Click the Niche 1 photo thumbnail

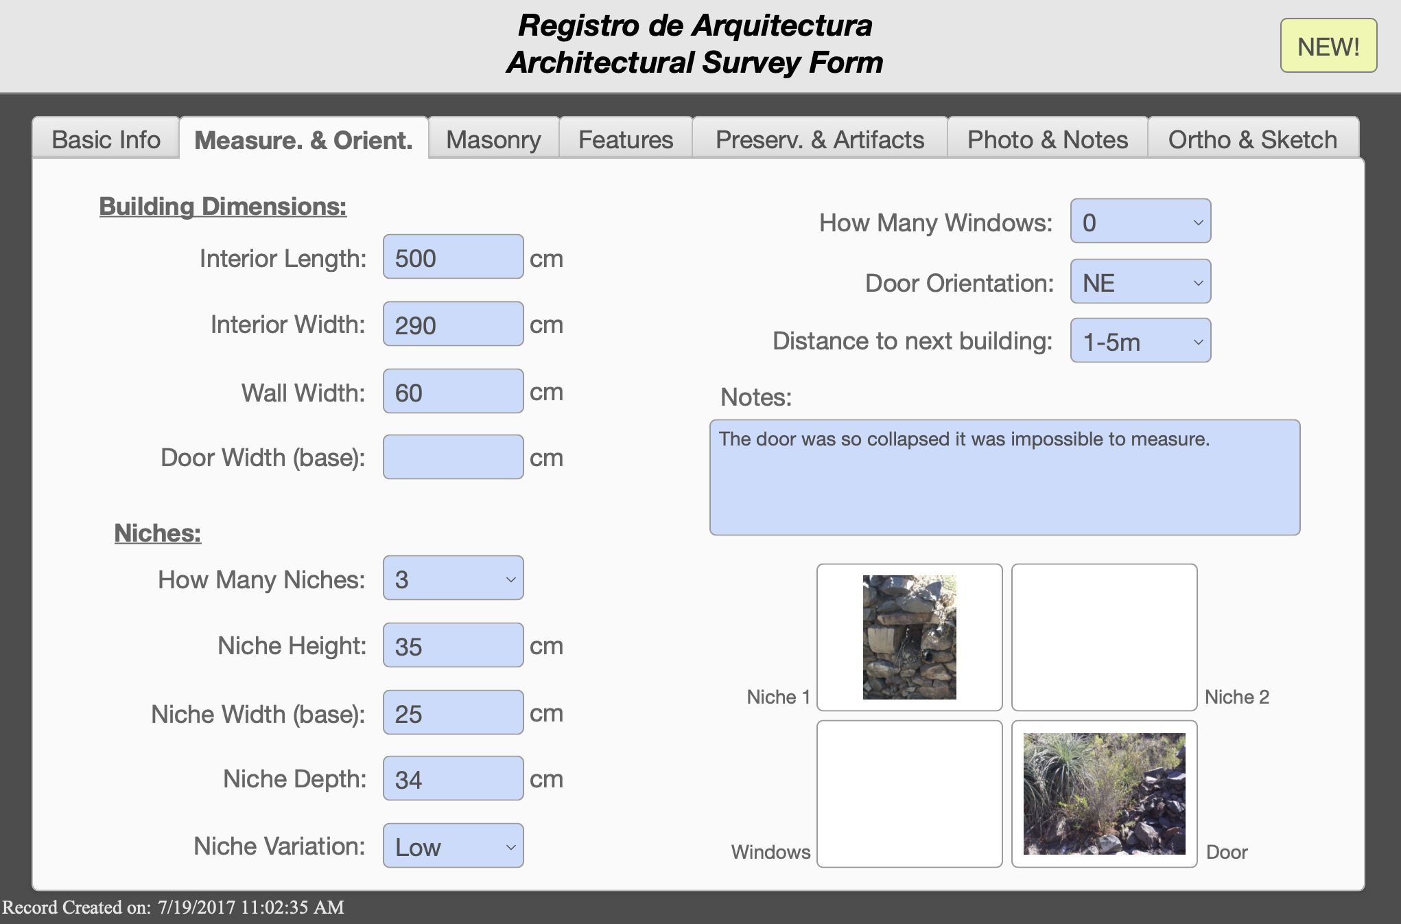pos(909,637)
